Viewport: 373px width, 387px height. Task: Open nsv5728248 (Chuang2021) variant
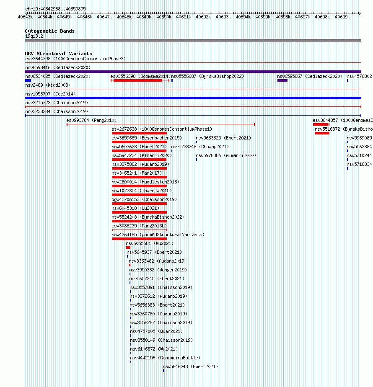[x=200, y=147]
